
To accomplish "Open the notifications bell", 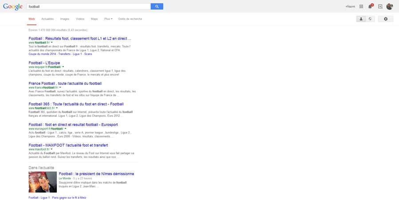I will [x=370, y=6].
